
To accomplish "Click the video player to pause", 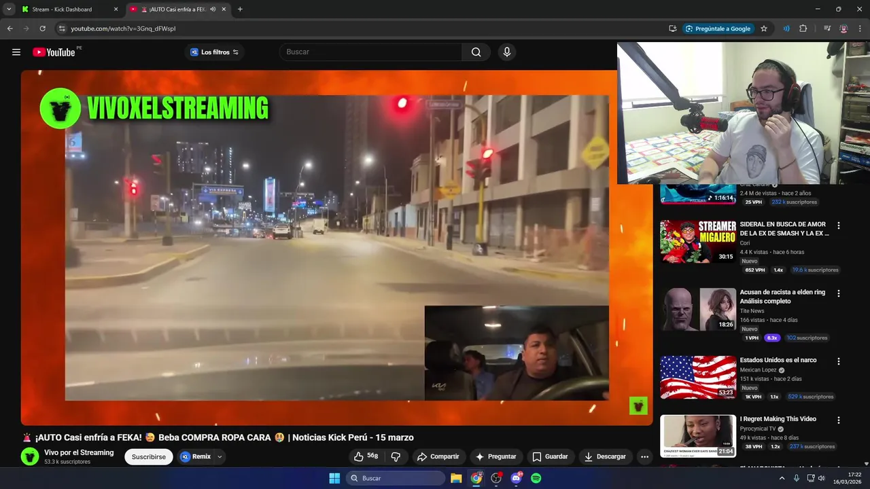I will click(336, 248).
